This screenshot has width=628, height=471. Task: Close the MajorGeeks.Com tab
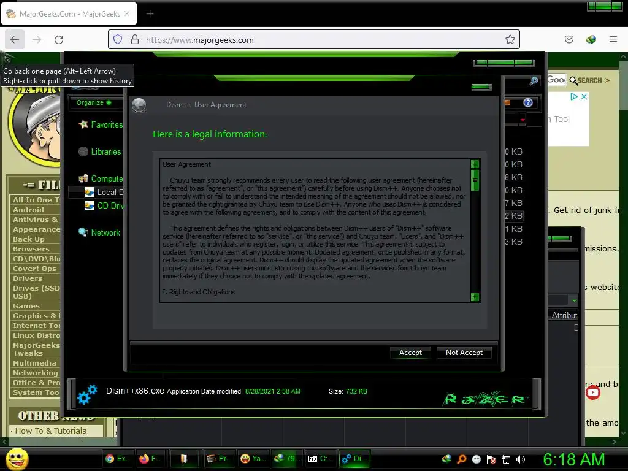pos(127,13)
